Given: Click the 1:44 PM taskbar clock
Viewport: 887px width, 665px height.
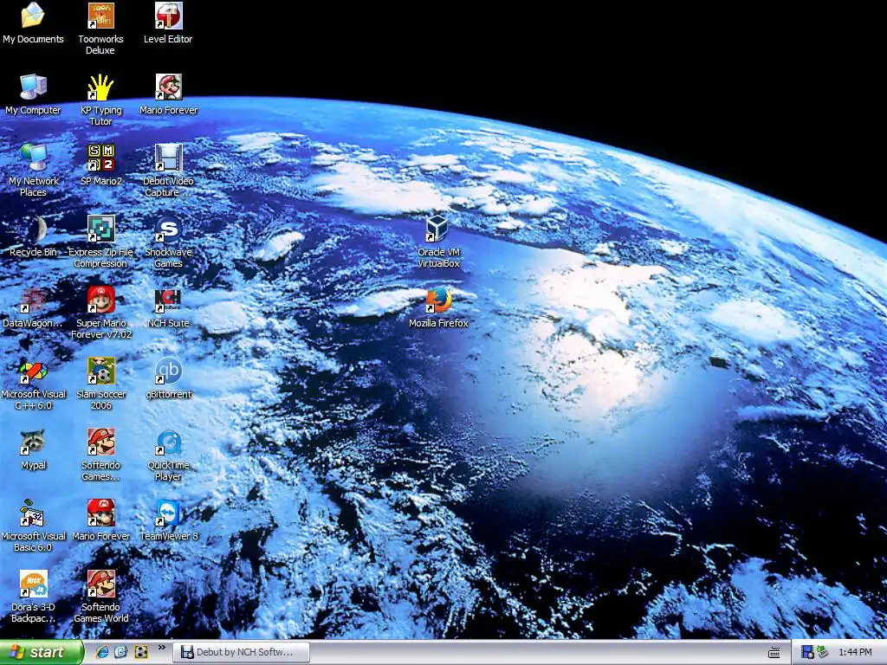Looking at the screenshot, I should (x=855, y=652).
